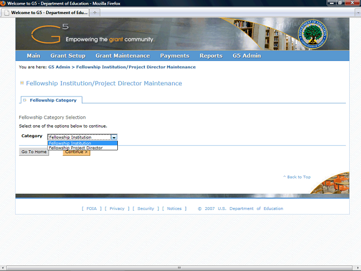Open the Grant Maintenance menu
Screen dimensions: 361x271
click(123, 56)
